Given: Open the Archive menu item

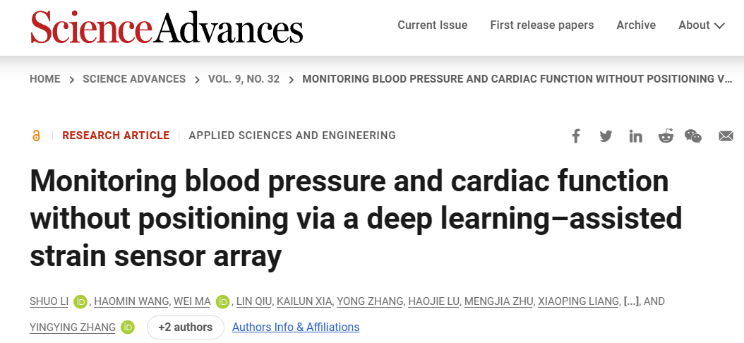Looking at the screenshot, I should pos(636,25).
